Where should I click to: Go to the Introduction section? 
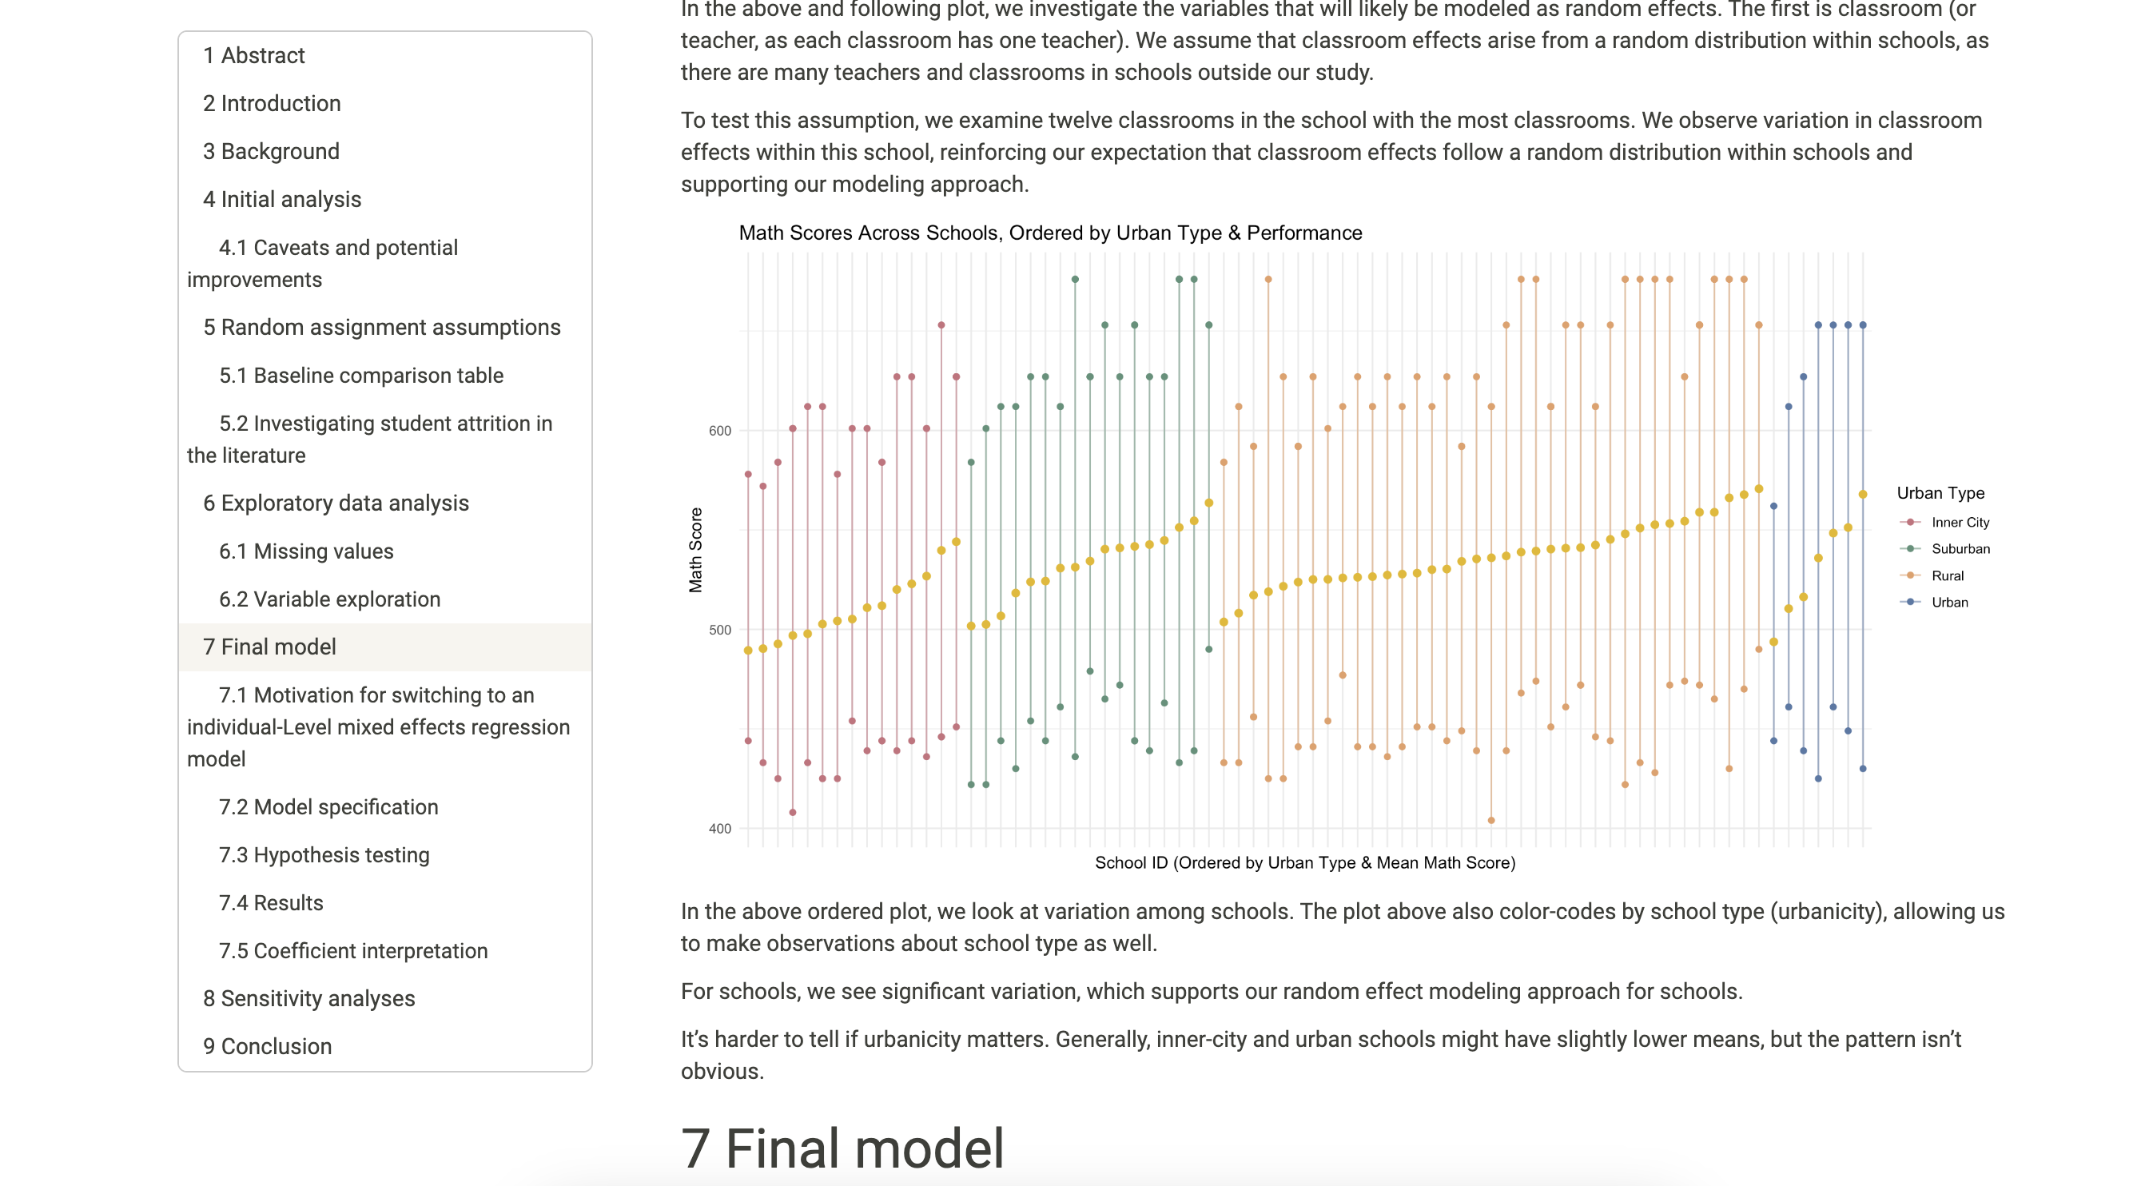tap(272, 103)
